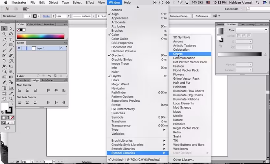The height and width of the screenshot is (164, 270).
Task: Select the Magic Wand tool
Action: tap(4, 34)
